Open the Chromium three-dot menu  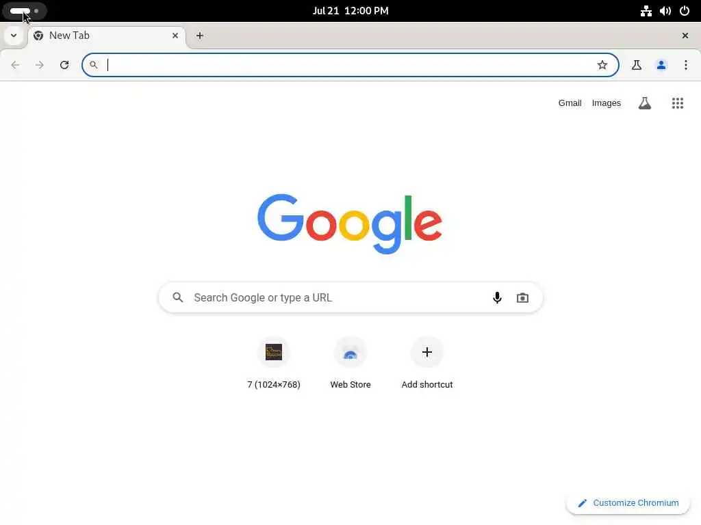tap(686, 65)
